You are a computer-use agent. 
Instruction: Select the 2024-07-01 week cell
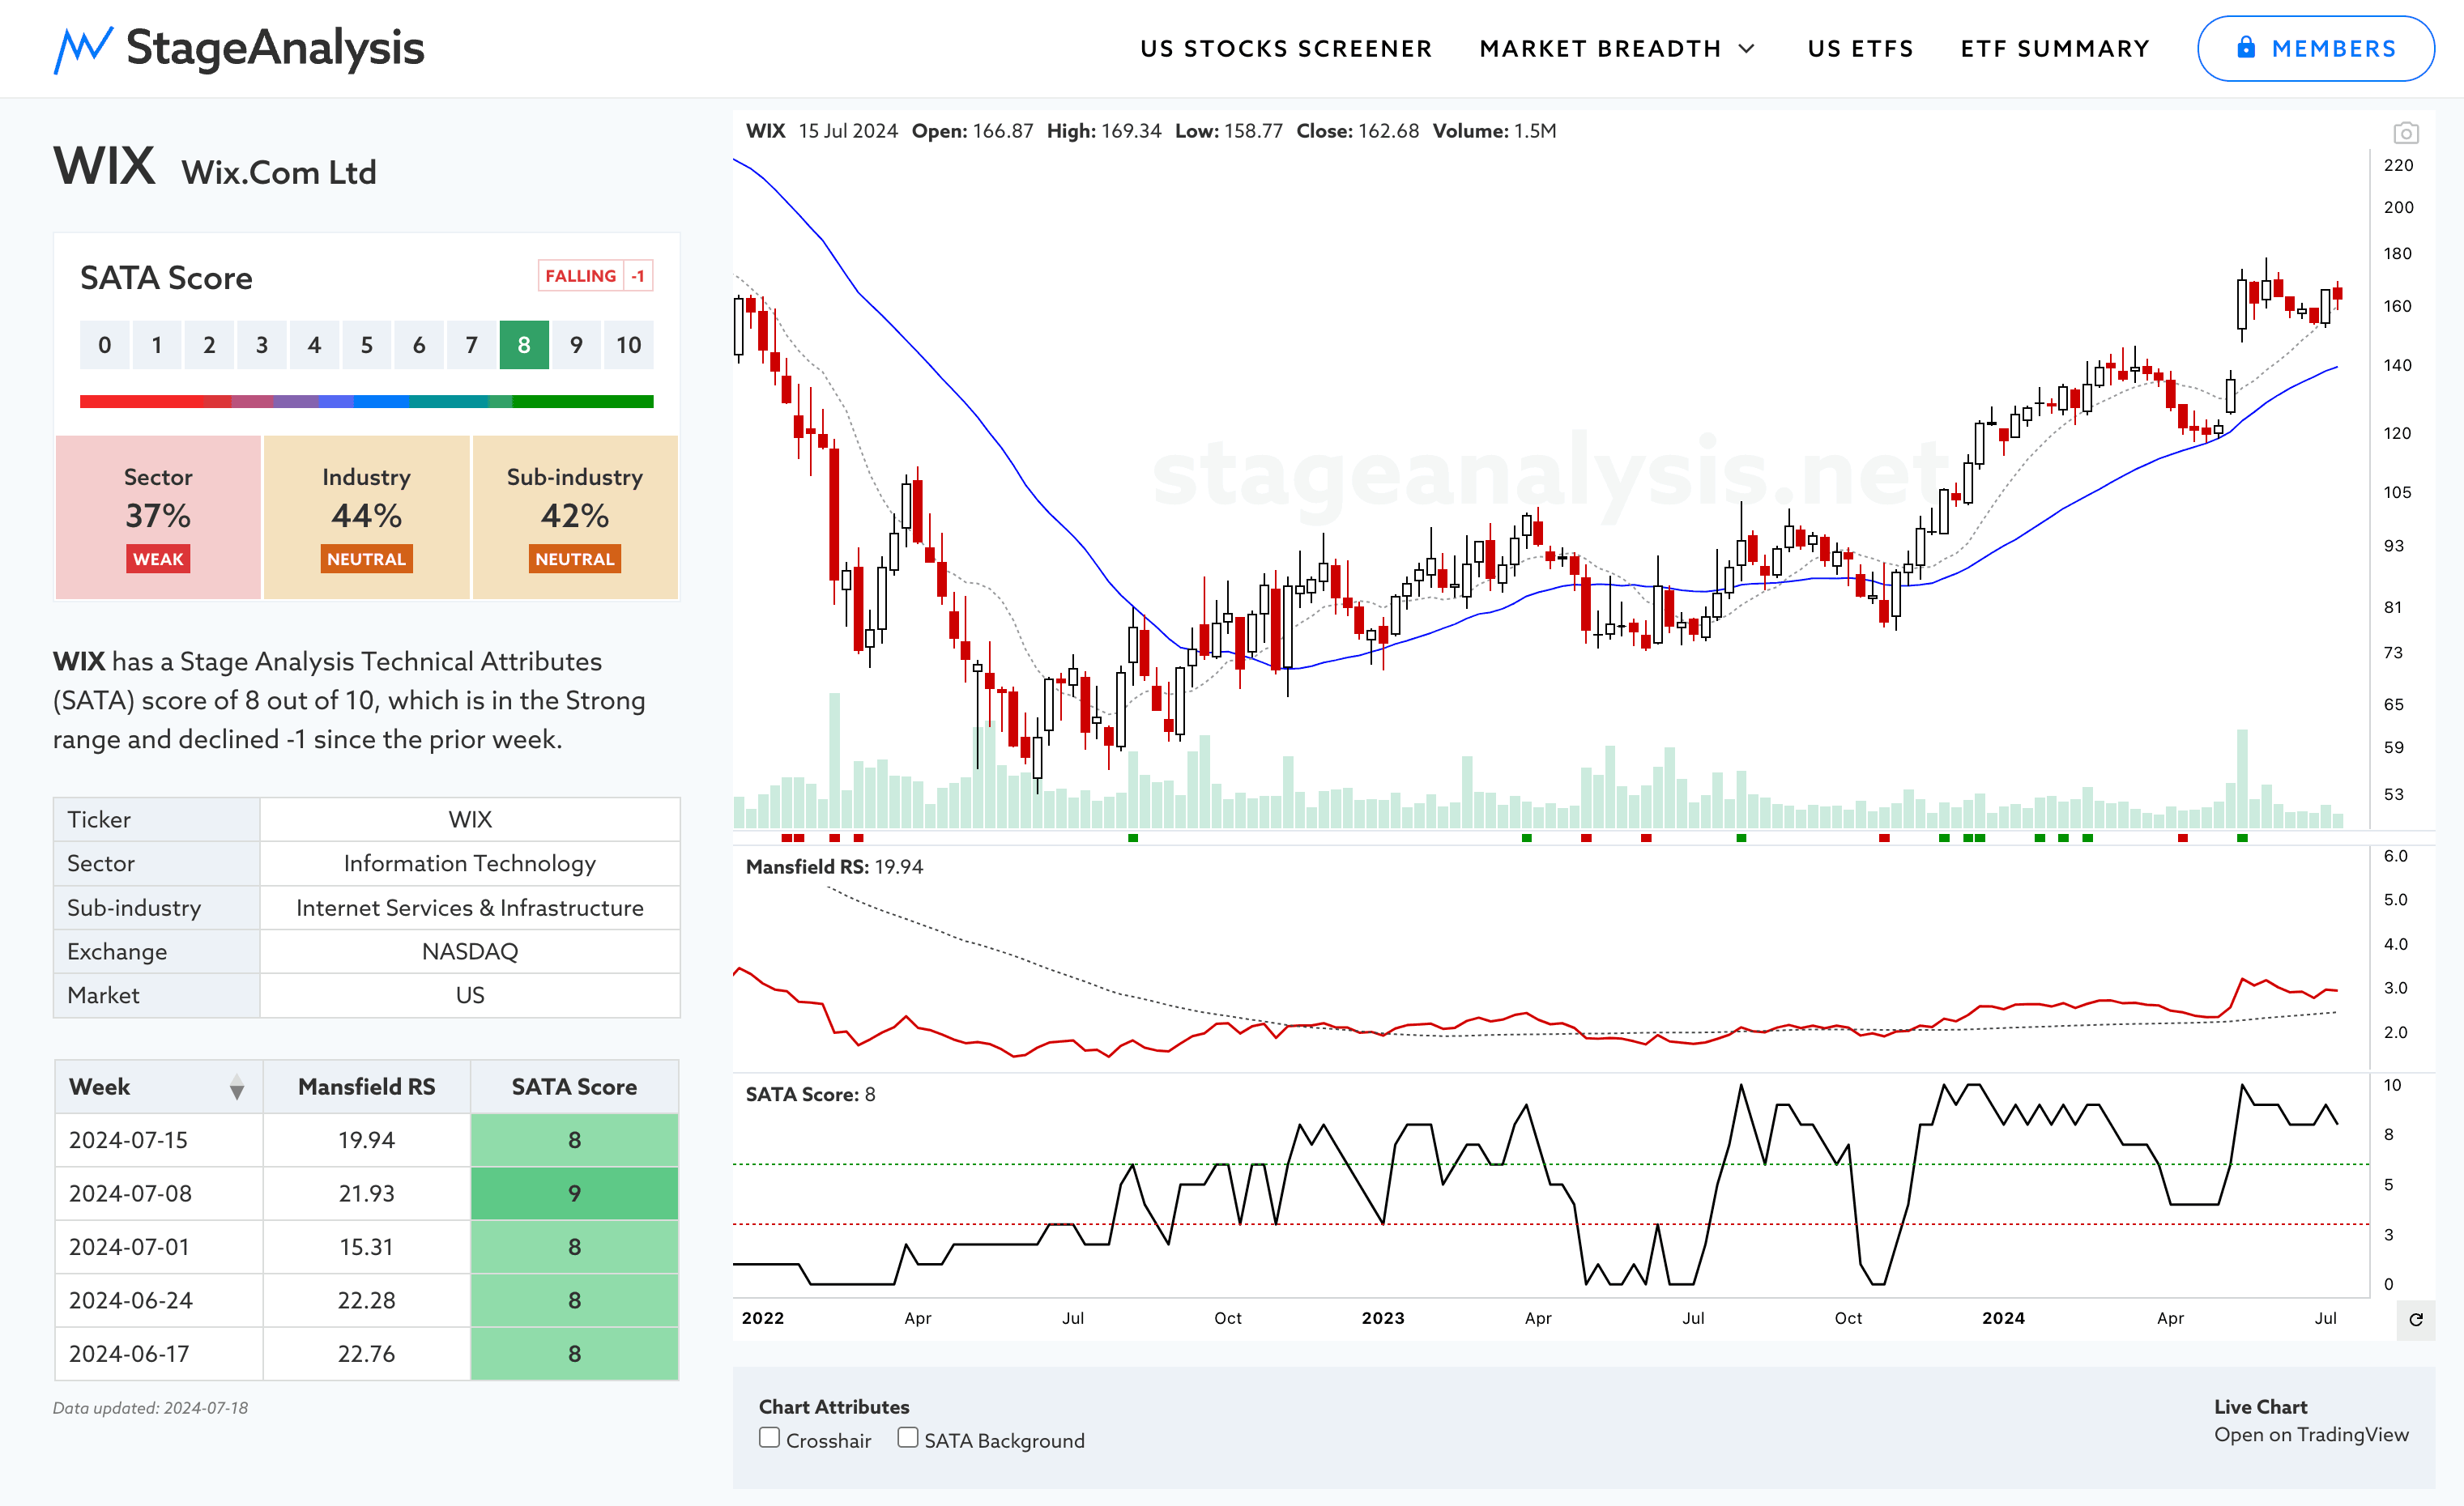pyautogui.click(x=159, y=1247)
